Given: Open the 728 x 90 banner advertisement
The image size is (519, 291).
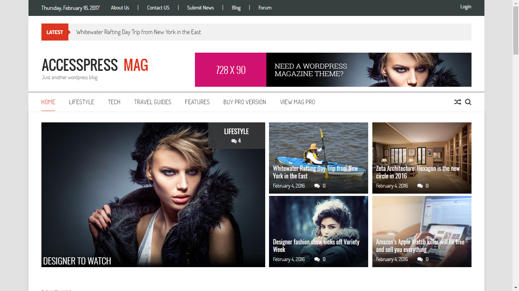Looking at the screenshot, I should (x=333, y=70).
